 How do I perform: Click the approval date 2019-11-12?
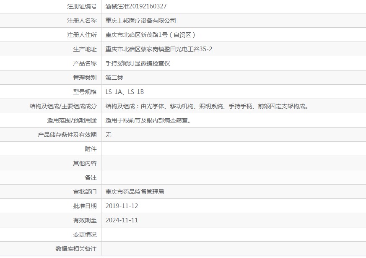[122, 206]
